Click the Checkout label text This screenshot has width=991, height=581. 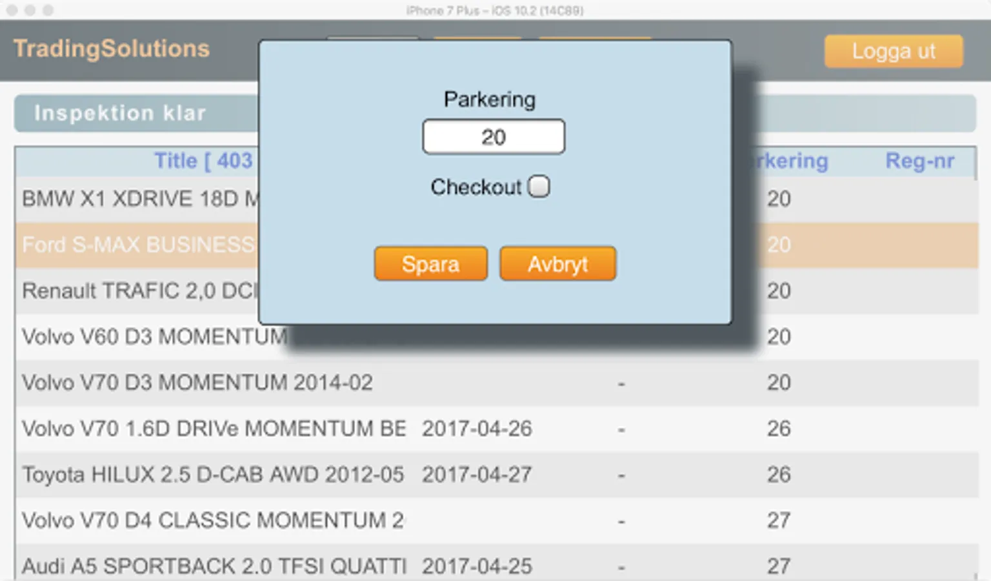pyautogui.click(x=475, y=187)
